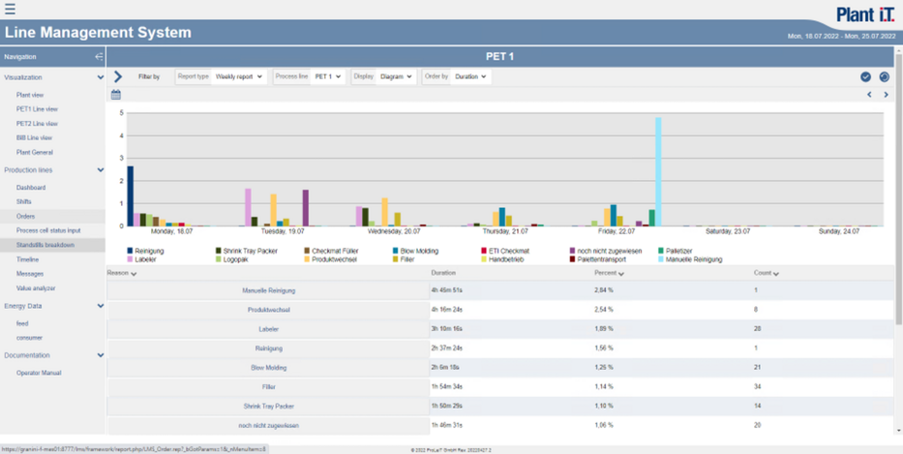This screenshot has height=454, width=903.
Task: Open the Report type dropdown
Action: [239, 77]
